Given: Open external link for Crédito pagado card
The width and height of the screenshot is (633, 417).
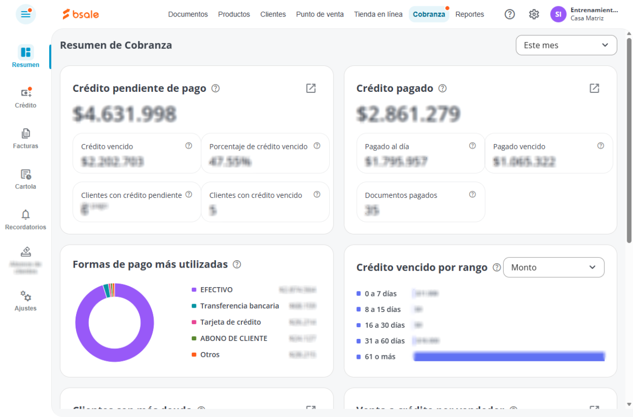Looking at the screenshot, I should pos(594,88).
